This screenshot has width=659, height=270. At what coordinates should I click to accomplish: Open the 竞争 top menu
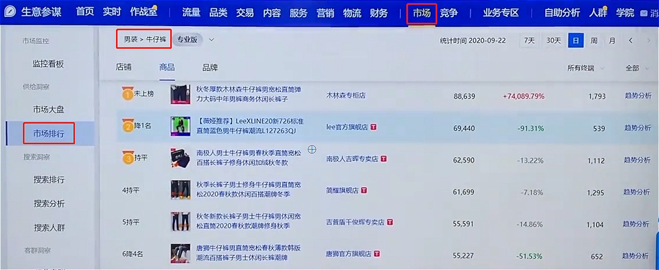coord(449,13)
